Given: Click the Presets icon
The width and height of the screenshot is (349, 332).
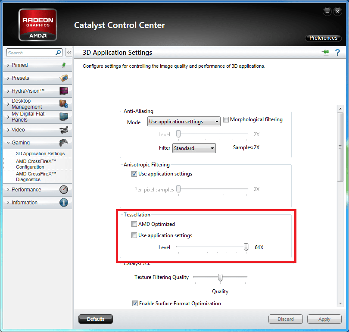Looking at the screenshot, I should coord(64,78).
